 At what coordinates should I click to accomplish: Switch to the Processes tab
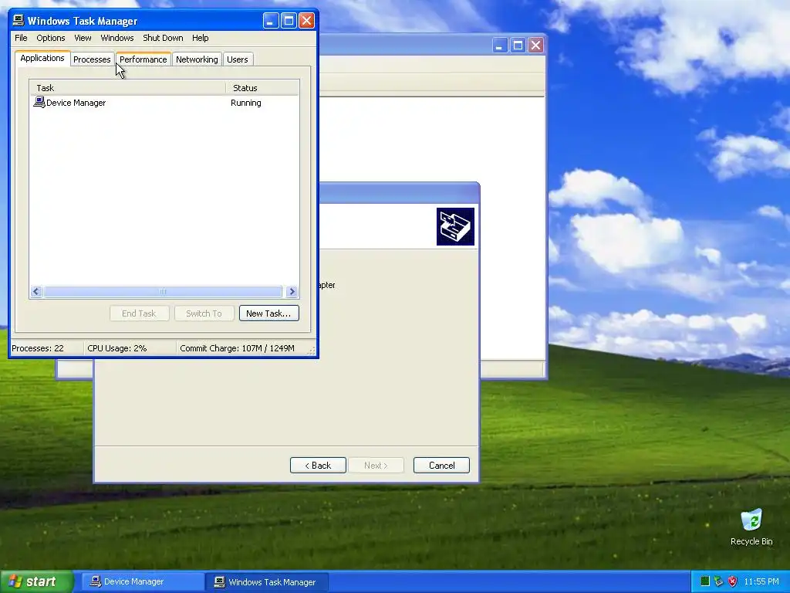point(92,59)
